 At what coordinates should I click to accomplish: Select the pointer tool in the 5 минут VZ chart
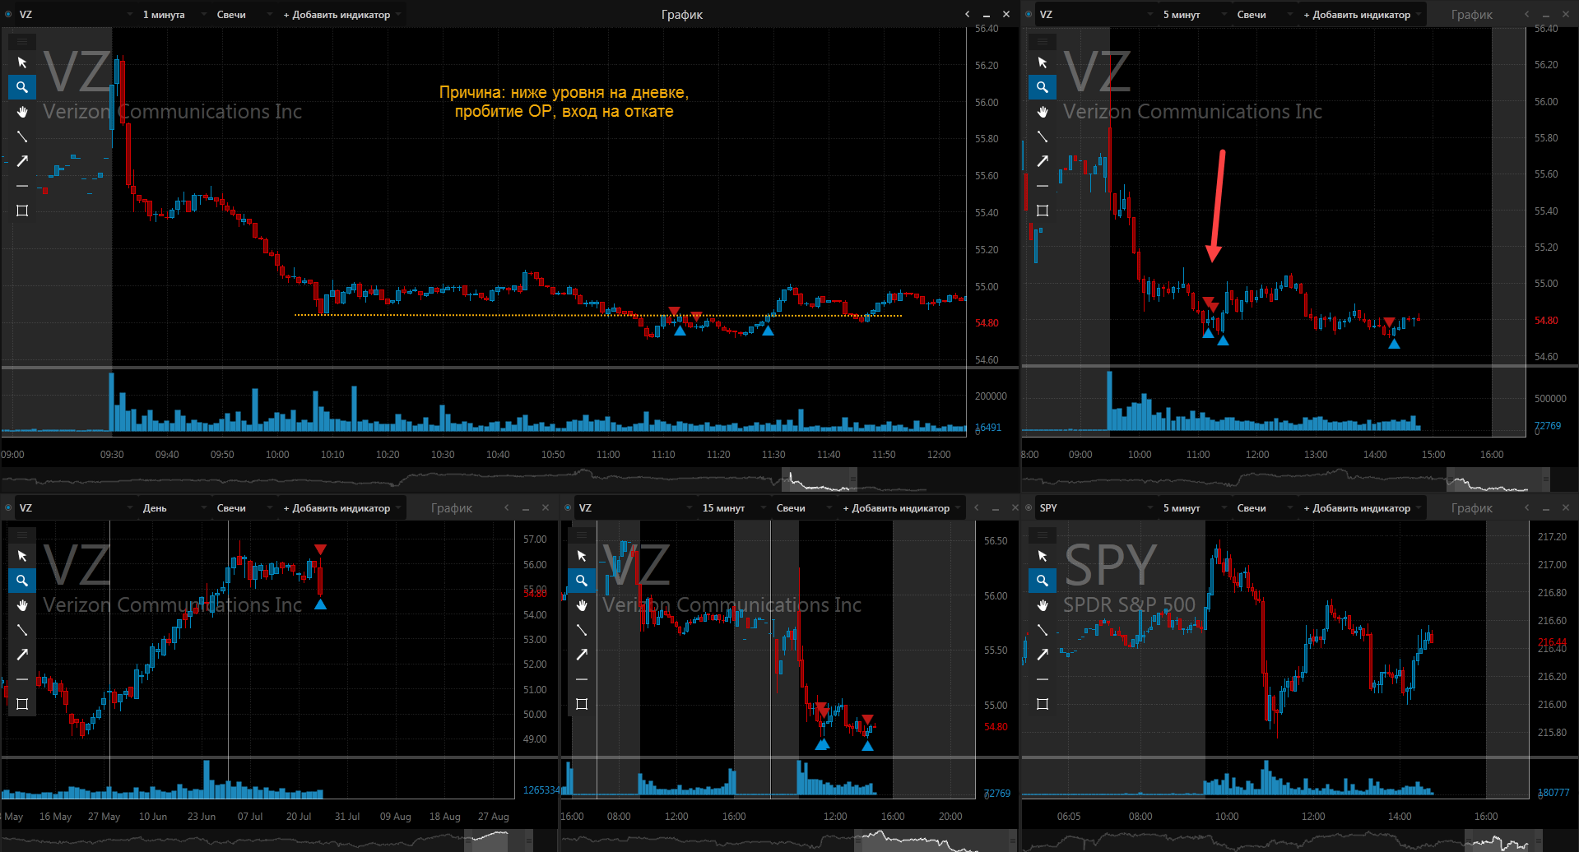pos(1043,63)
